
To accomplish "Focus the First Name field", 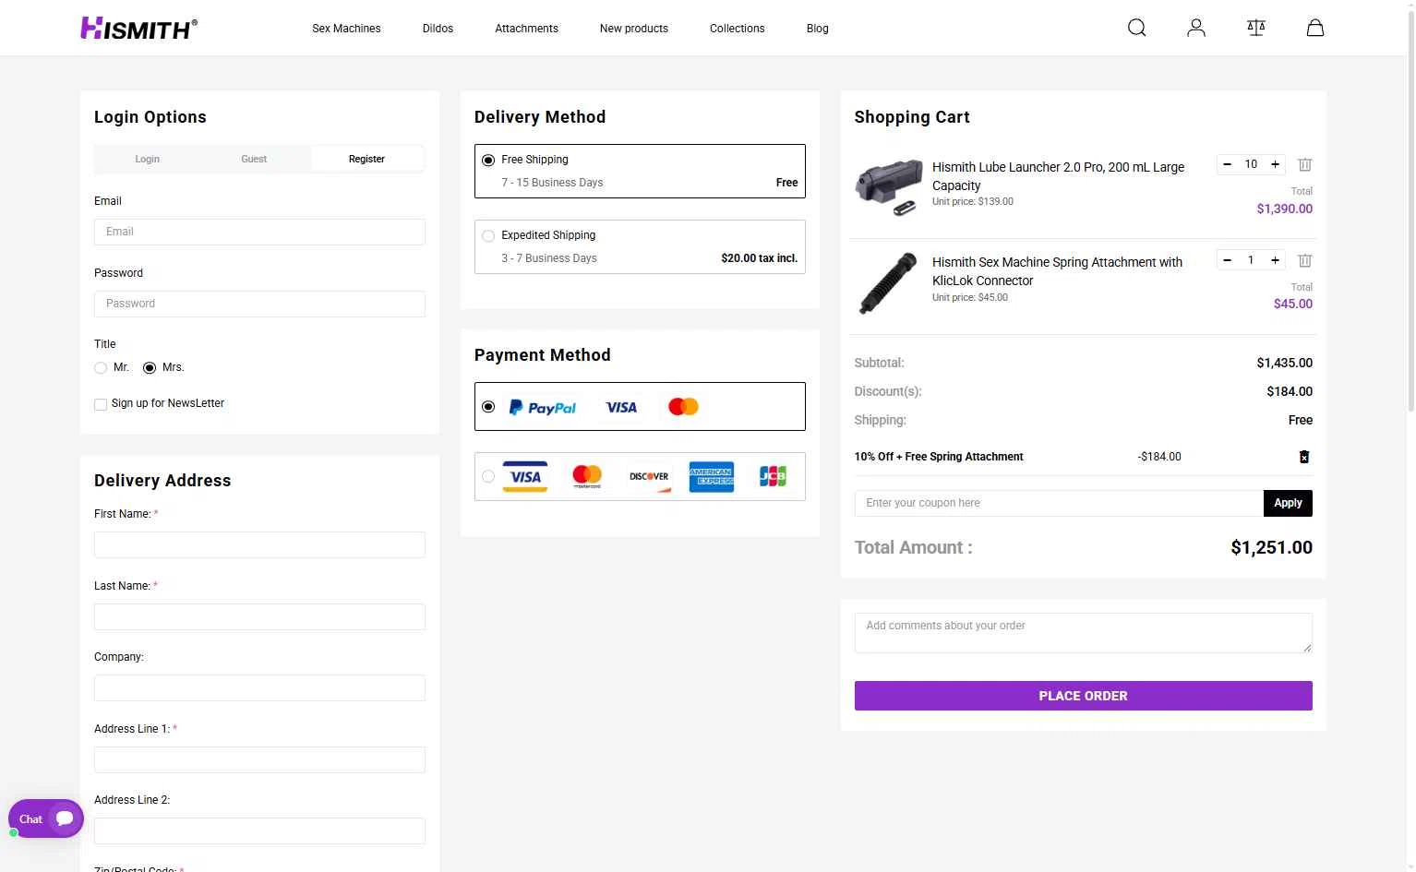I will coord(259,544).
